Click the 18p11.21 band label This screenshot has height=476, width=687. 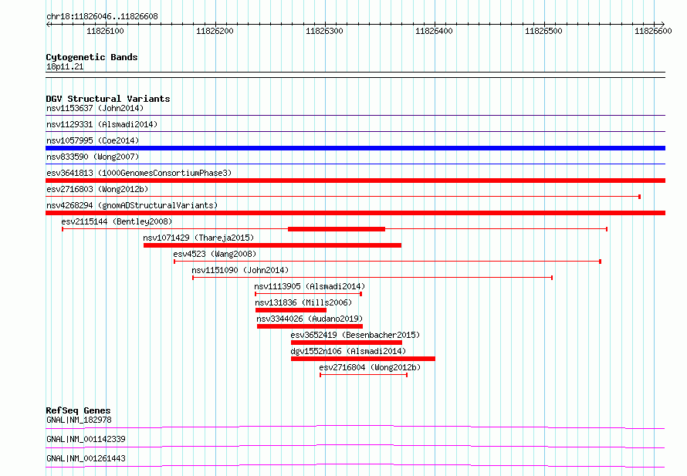(65, 66)
